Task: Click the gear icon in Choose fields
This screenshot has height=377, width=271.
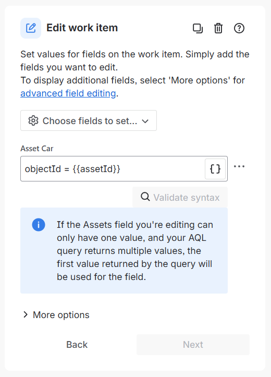Action: [33, 120]
